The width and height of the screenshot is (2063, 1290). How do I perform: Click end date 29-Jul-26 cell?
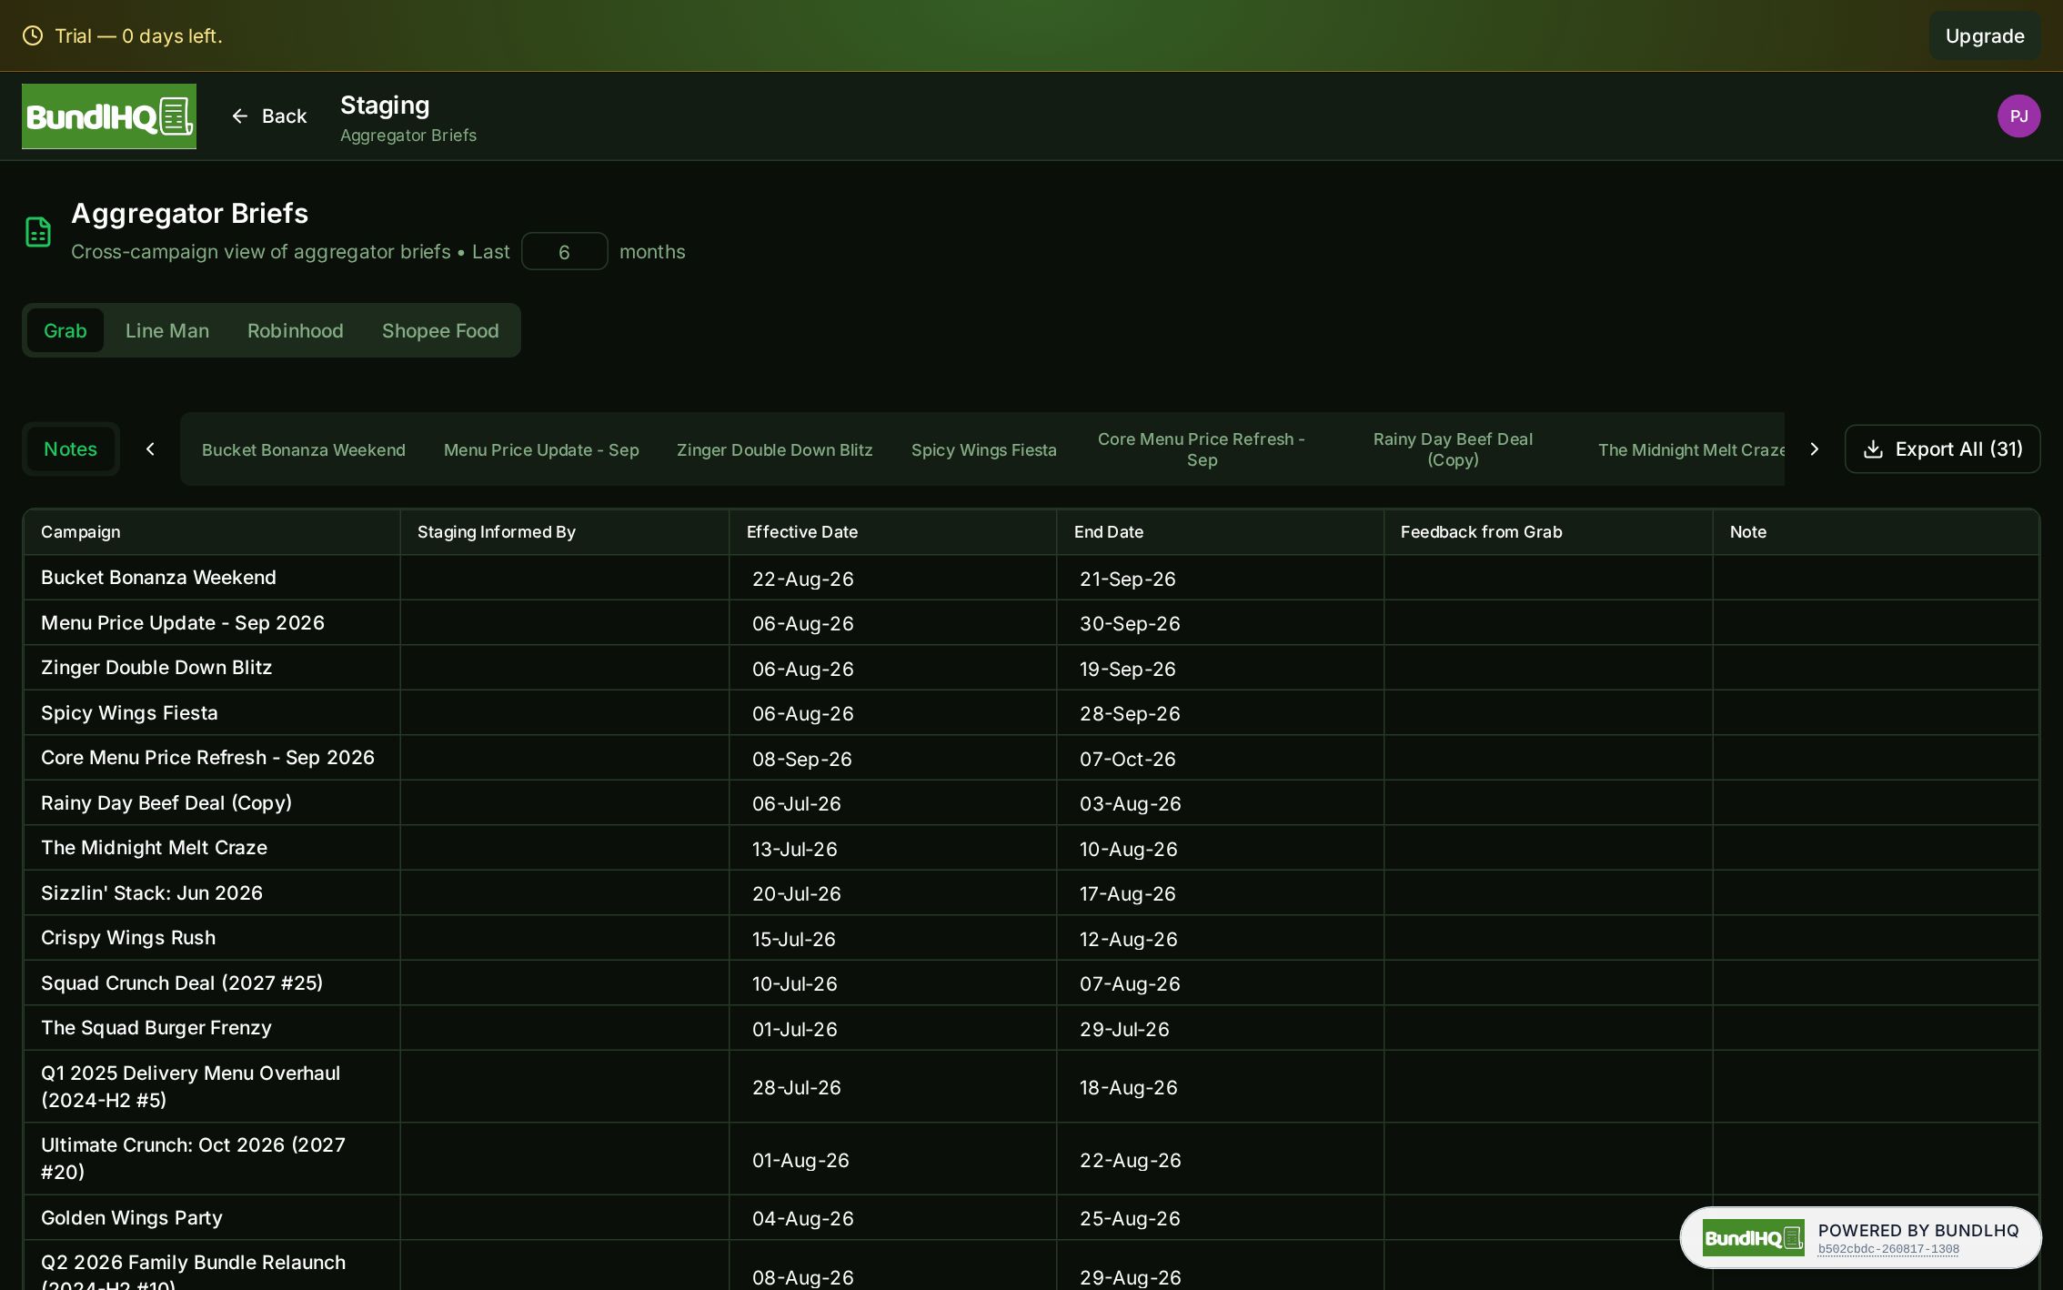tap(1221, 1029)
